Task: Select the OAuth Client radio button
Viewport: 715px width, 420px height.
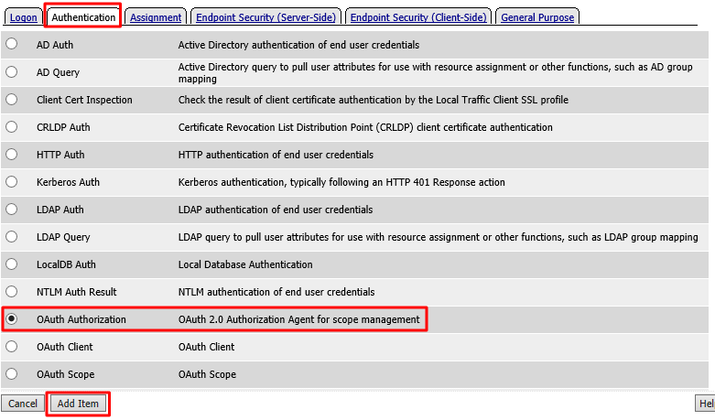Action: point(11,346)
